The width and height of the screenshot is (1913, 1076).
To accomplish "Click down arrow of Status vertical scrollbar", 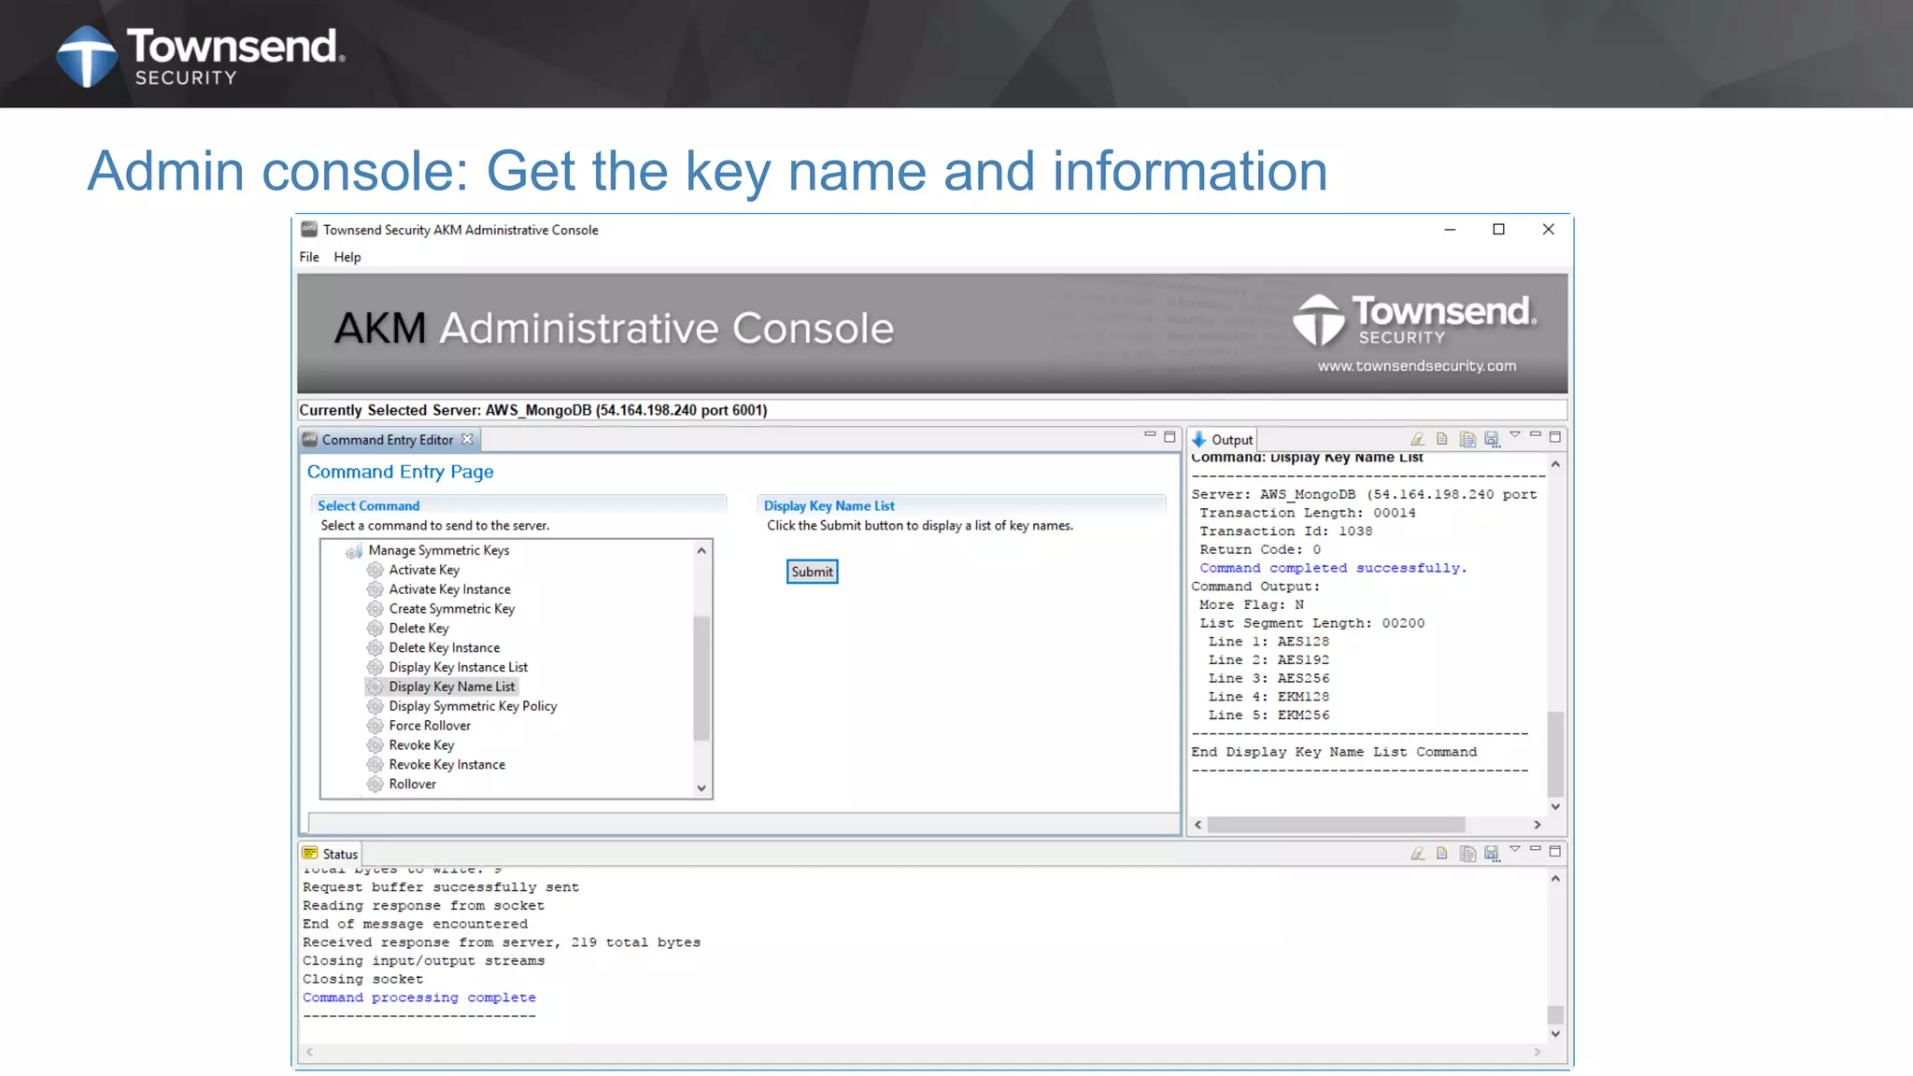I will click(x=1555, y=1034).
